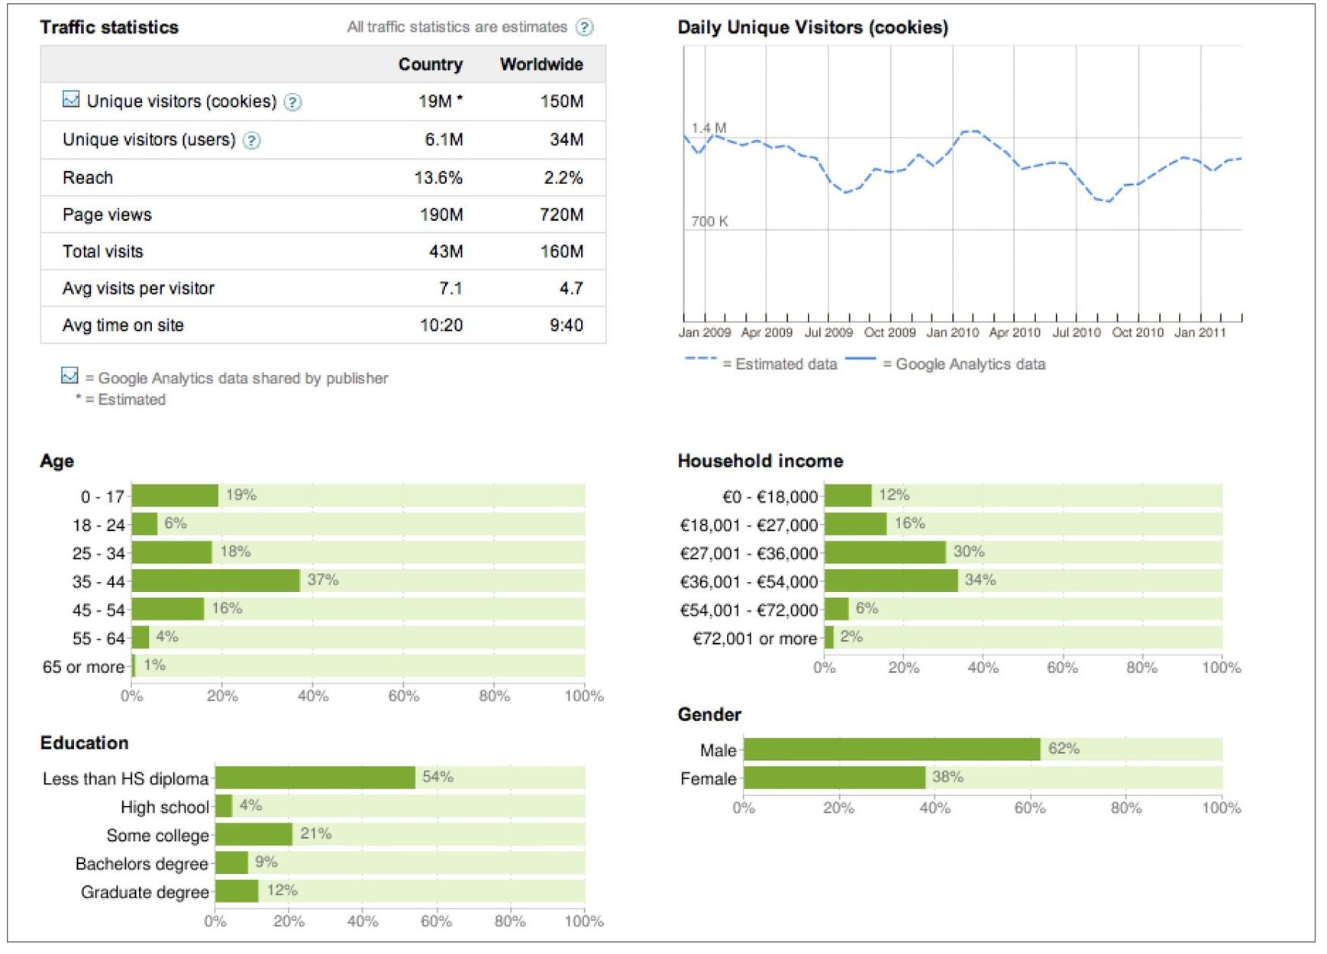Click the 45 - 54 age bar at 16%

click(x=168, y=609)
